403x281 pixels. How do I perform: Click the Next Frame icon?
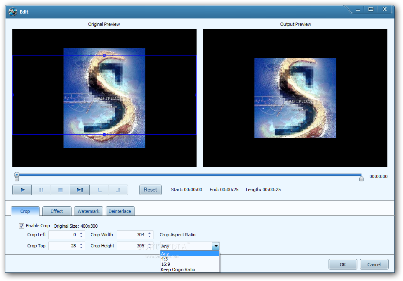[x=80, y=190]
